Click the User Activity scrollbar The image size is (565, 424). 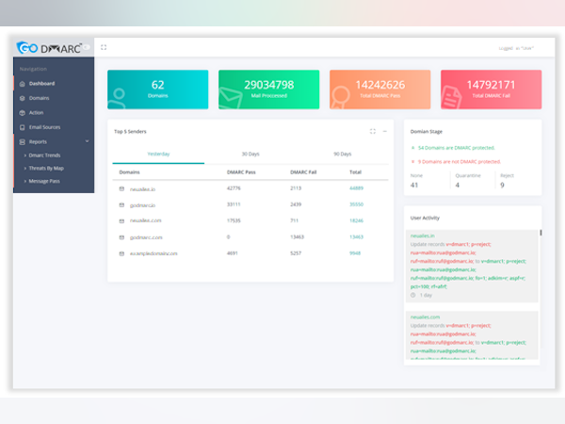[541, 233]
